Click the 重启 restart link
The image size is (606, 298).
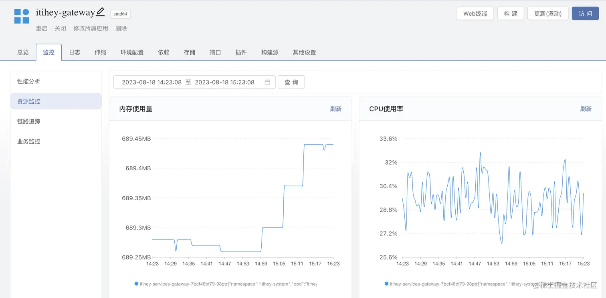tap(42, 28)
